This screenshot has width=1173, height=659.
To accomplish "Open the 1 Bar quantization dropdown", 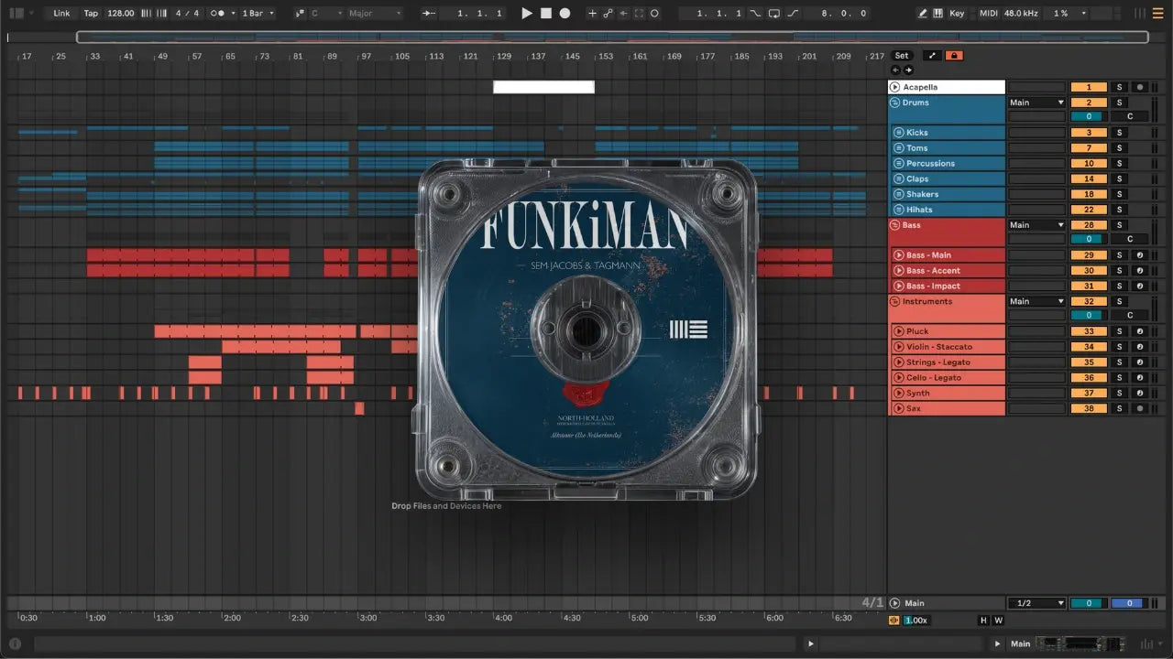I will tap(258, 14).
